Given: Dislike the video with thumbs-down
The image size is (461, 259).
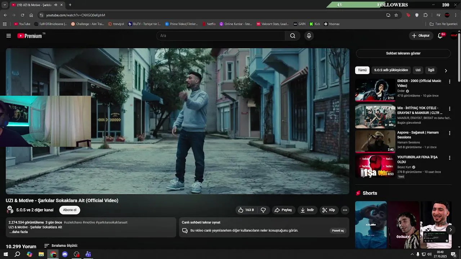Looking at the screenshot, I should (263, 210).
